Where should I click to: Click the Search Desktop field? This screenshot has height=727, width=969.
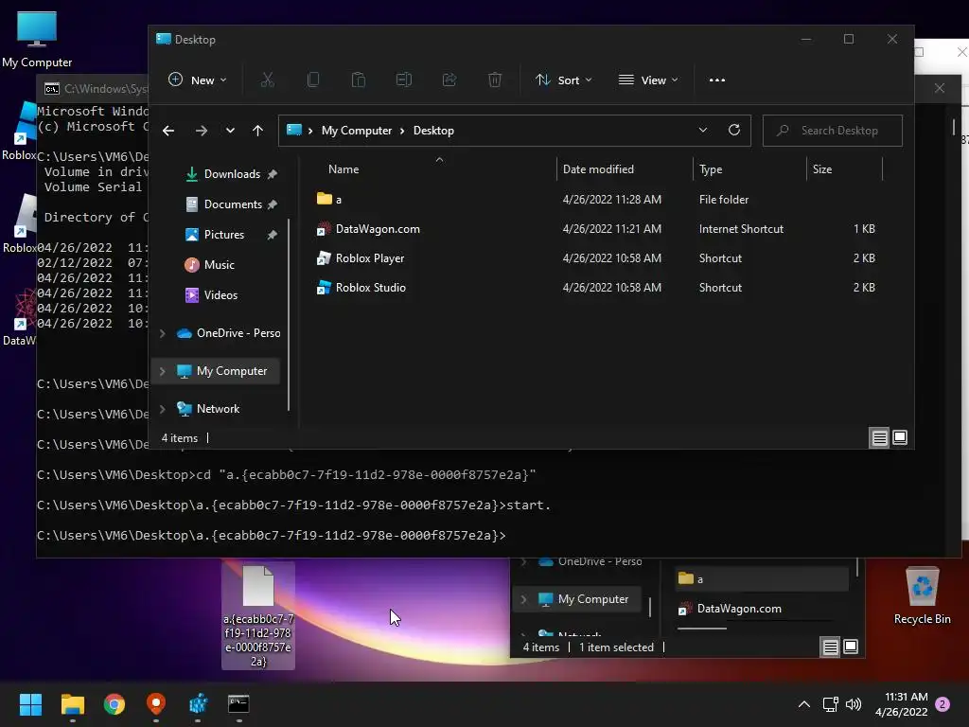[x=833, y=131]
